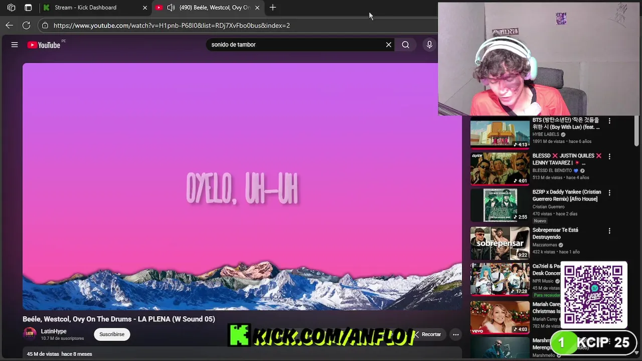Click the address bar URL
This screenshot has height=361, width=642.
(x=172, y=26)
